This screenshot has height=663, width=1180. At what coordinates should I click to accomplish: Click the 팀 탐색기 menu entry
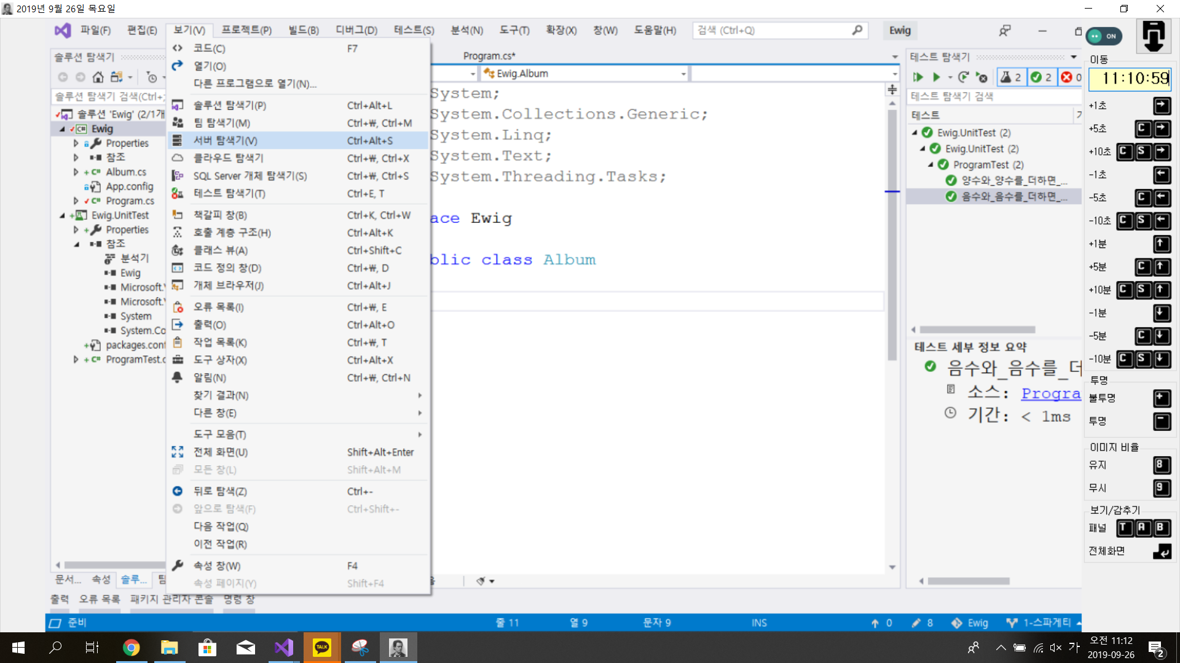coord(221,123)
